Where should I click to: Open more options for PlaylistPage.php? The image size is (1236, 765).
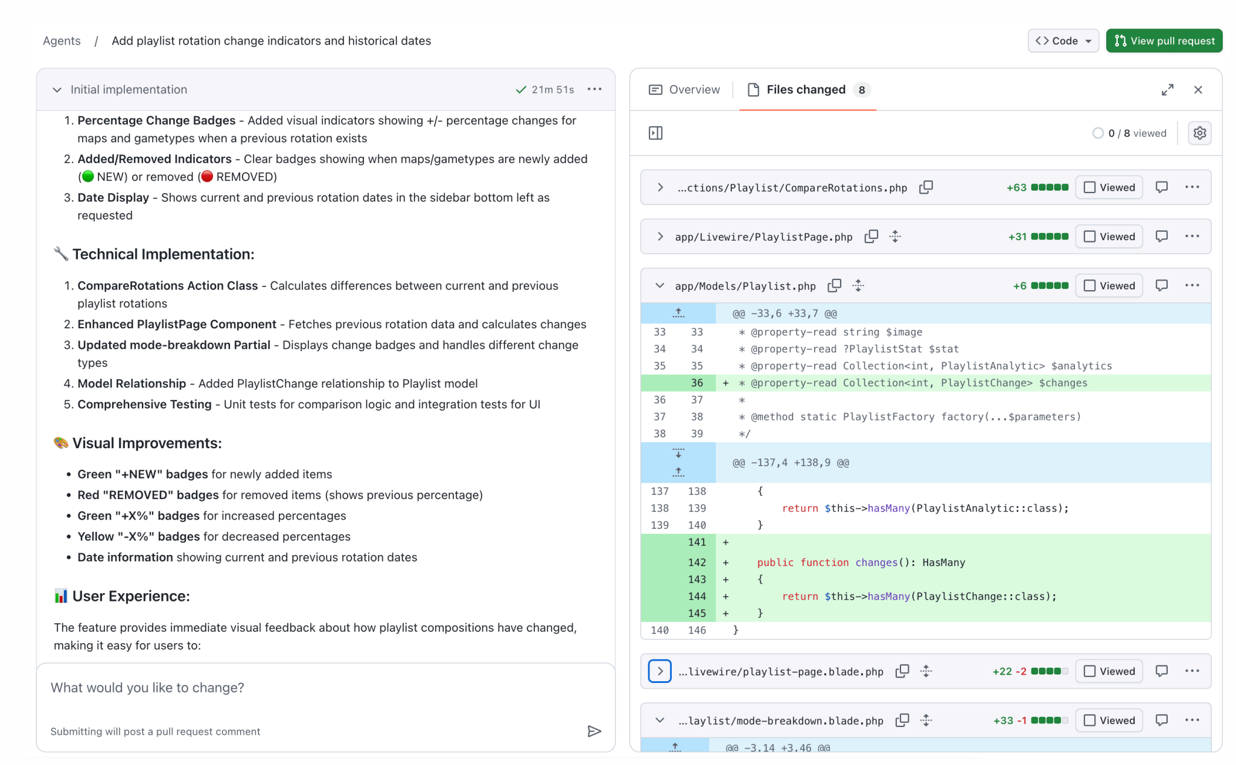coord(1192,236)
